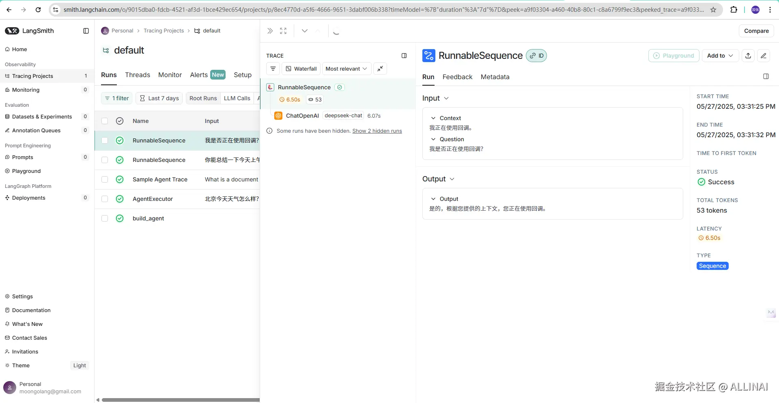Select all runs with header checkbox
Screen dimensions: 779x403
(105, 121)
